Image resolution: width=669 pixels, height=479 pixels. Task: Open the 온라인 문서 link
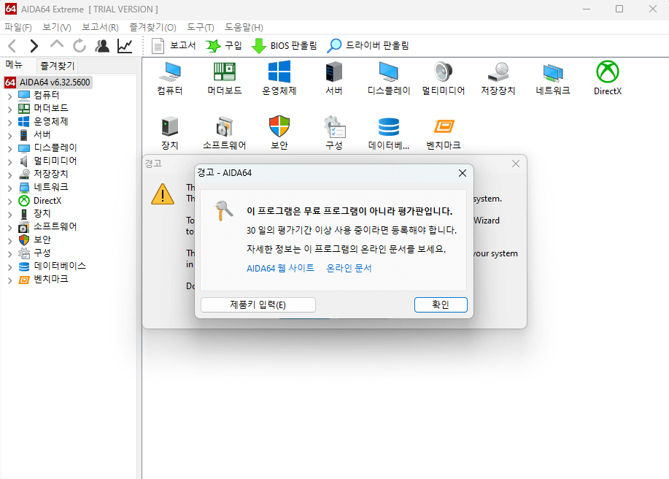(x=349, y=268)
